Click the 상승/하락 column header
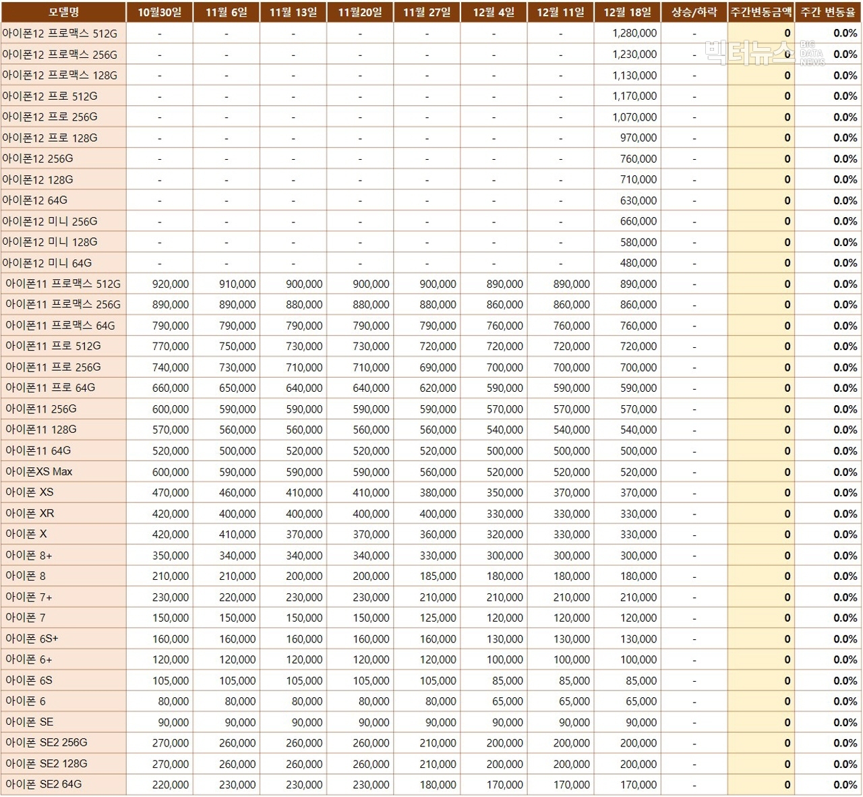Screen dimensions: 863x797 point(694,12)
